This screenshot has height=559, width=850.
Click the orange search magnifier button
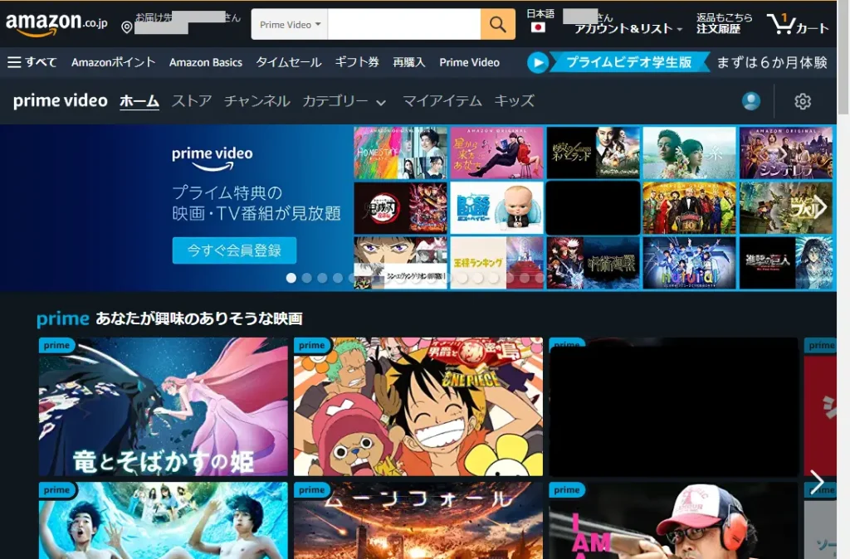[498, 24]
